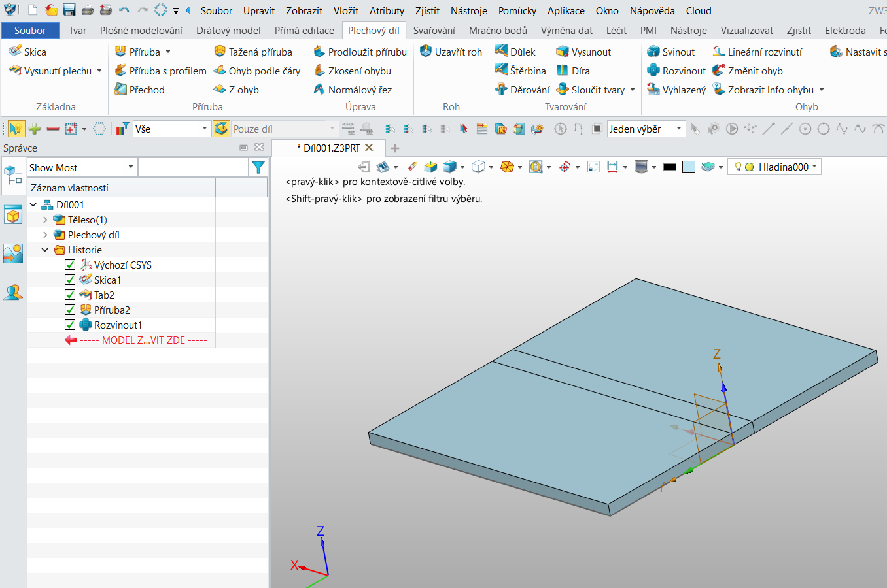Select the Tažená příruba tool
Image resolution: width=887 pixels, height=588 pixels.
pyautogui.click(x=253, y=52)
